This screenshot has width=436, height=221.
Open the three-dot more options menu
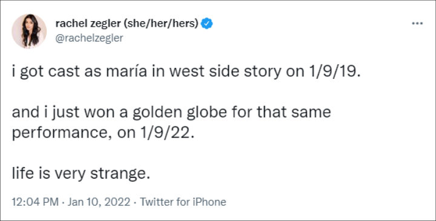(417, 24)
